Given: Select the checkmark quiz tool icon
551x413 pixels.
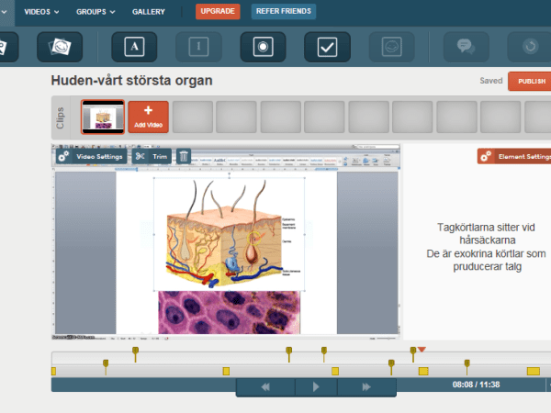Looking at the screenshot, I should tap(328, 47).
